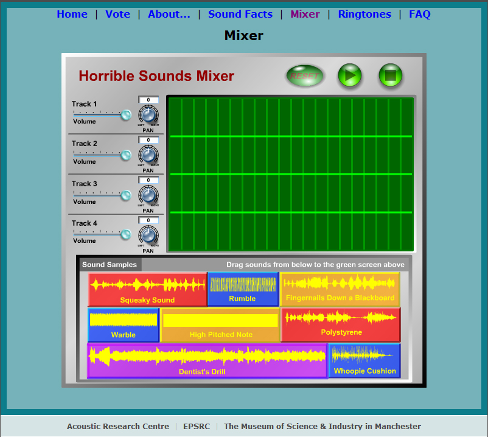The width and height of the screenshot is (488, 437).
Task: Click the Track 1 pan value field
Action: tap(148, 100)
